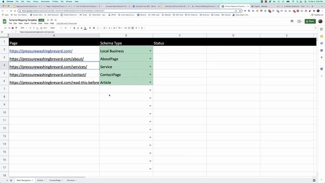Toggle italic text formatting
325x183 pixels.
tap(78, 28)
